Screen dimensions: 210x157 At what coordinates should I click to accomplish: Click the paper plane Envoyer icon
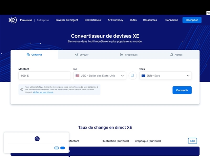[x=77, y=55]
